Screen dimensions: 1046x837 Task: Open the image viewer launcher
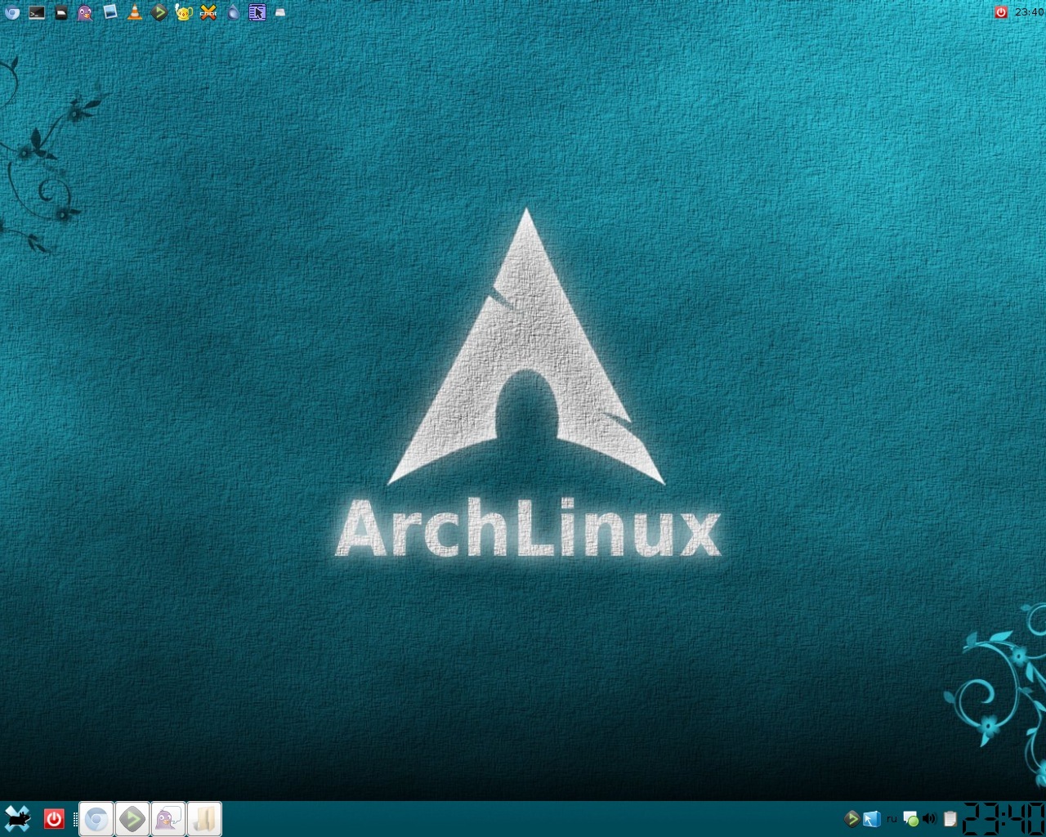tap(110, 12)
